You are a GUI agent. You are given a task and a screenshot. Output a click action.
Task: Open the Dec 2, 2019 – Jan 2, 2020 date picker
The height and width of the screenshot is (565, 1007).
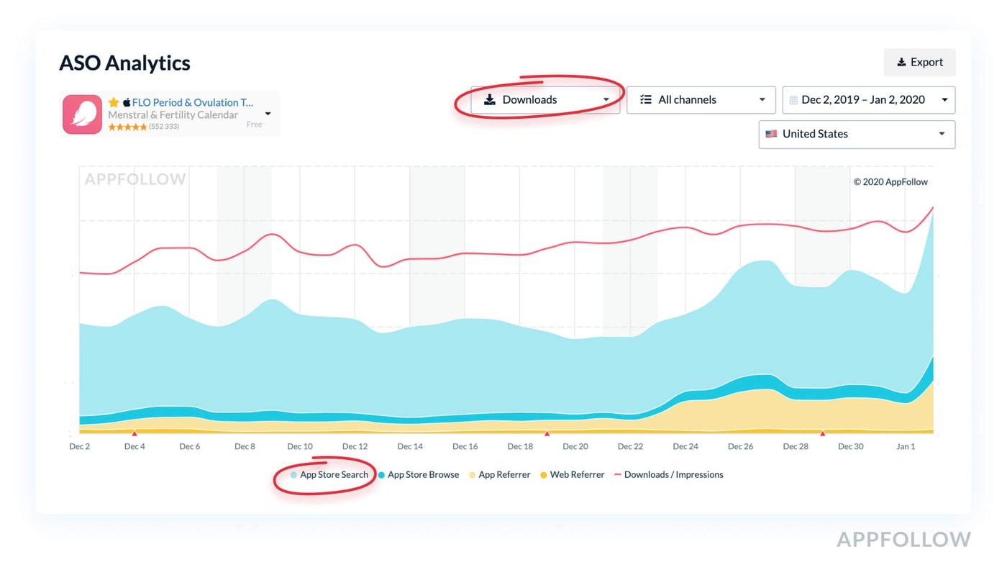click(868, 100)
